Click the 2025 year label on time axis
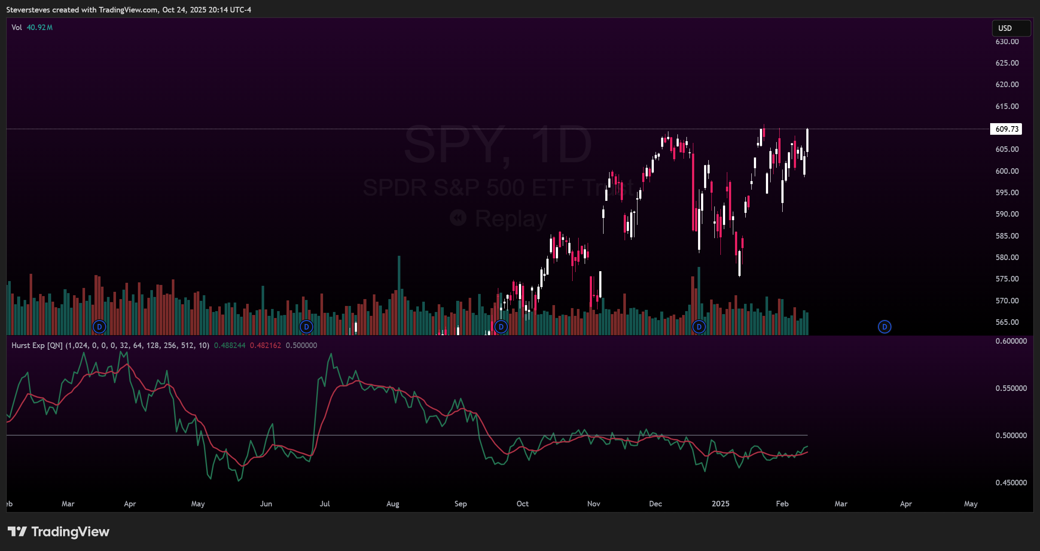This screenshot has height=551, width=1040. pos(720,504)
